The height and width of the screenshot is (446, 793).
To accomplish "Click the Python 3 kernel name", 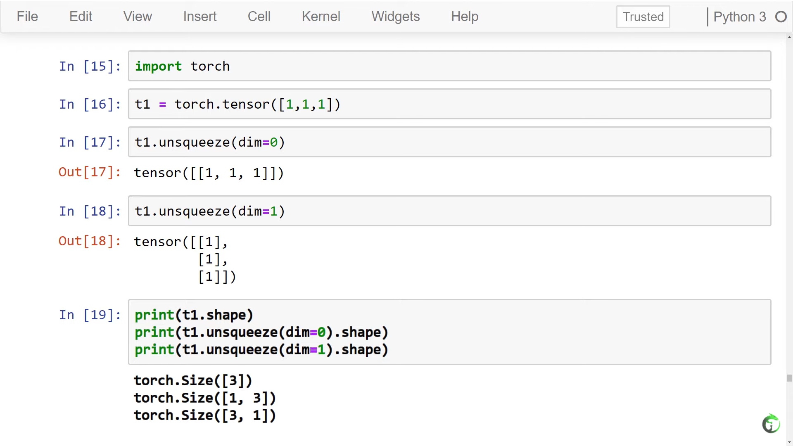I will (739, 17).
